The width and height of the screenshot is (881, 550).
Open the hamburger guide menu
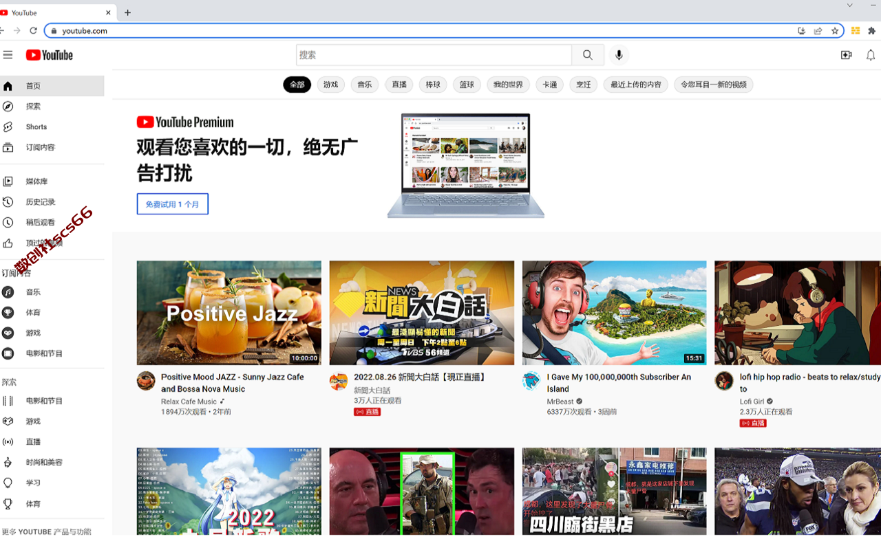click(8, 55)
